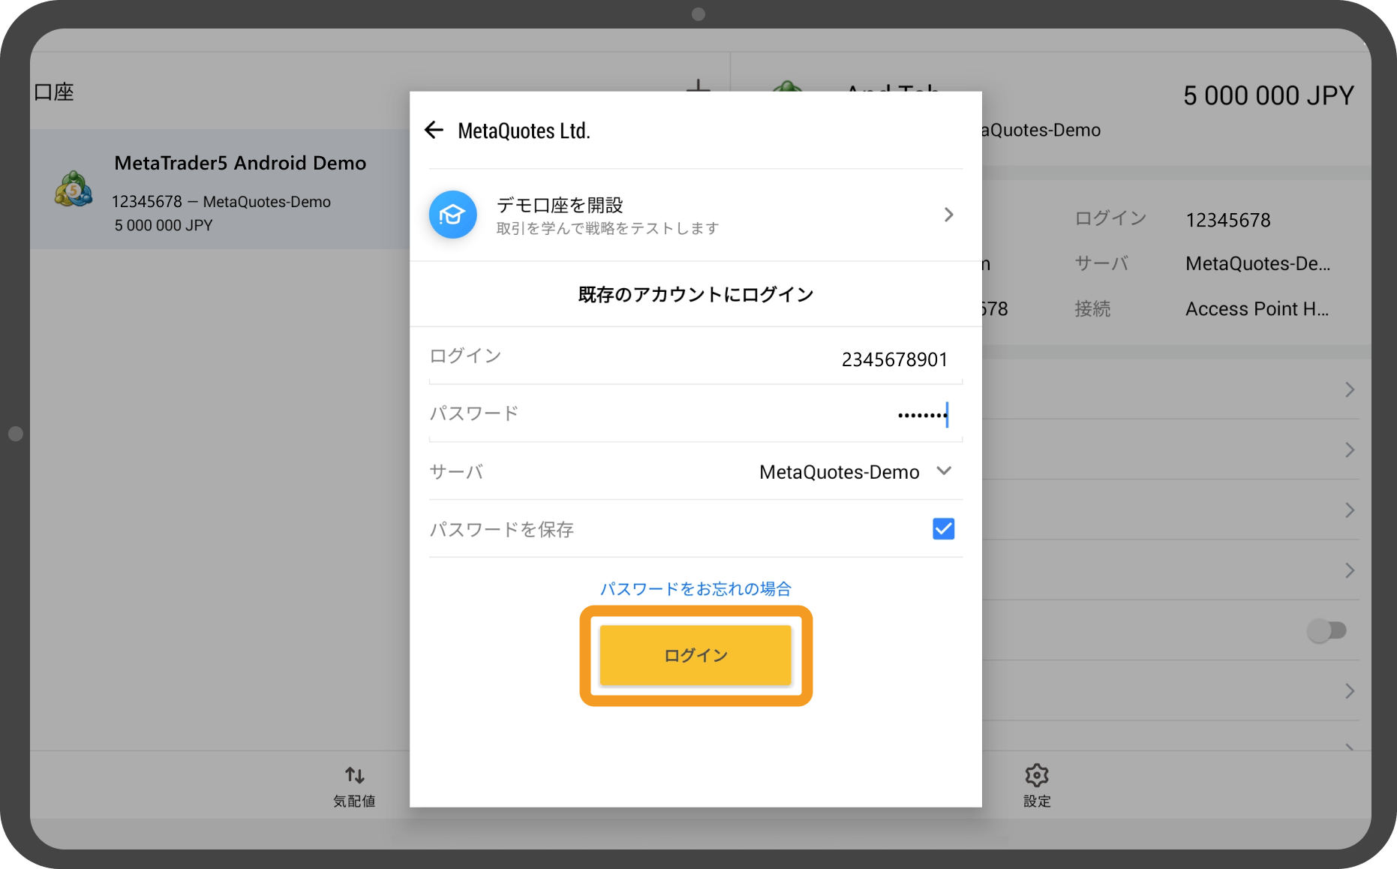Tap the plus icon to add an account
Image resolution: width=1397 pixels, height=869 pixels.
(698, 86)
